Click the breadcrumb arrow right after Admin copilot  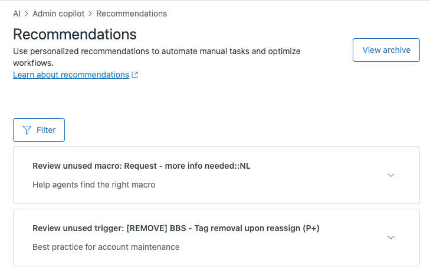click(90, 13)
